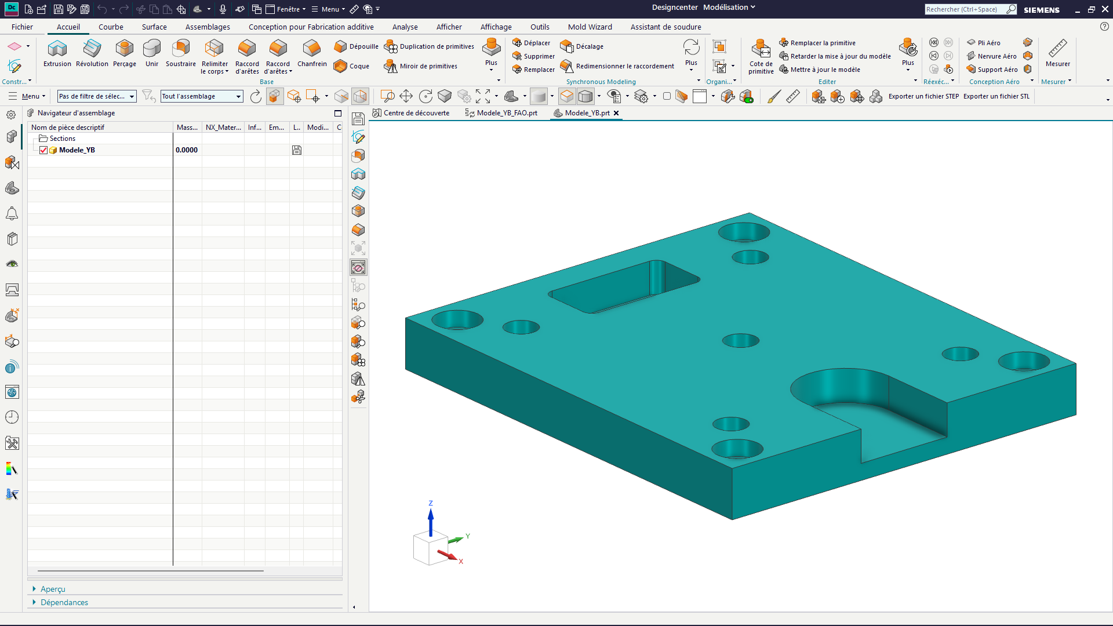Screen dimensions: 1113x626
Task: Open the Fenêtre dropdown menu
Action: (286, 9)
